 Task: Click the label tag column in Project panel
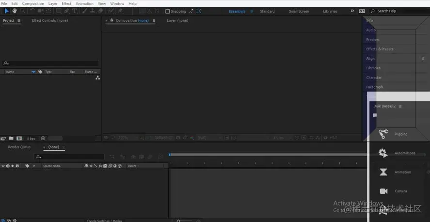point(40,72)
